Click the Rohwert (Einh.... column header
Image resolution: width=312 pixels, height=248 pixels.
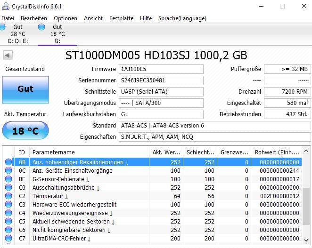point(277,152)
